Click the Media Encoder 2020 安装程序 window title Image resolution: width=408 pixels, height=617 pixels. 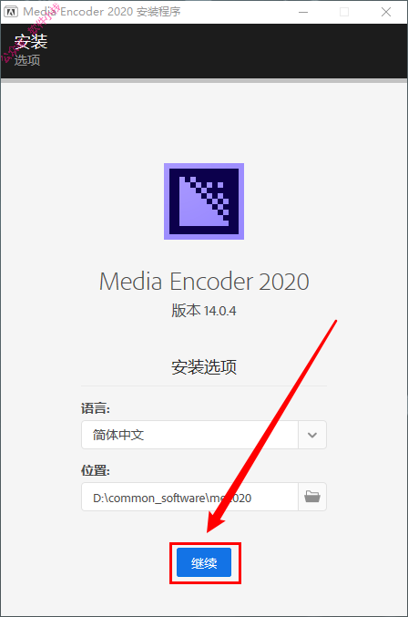coord(102,12)
